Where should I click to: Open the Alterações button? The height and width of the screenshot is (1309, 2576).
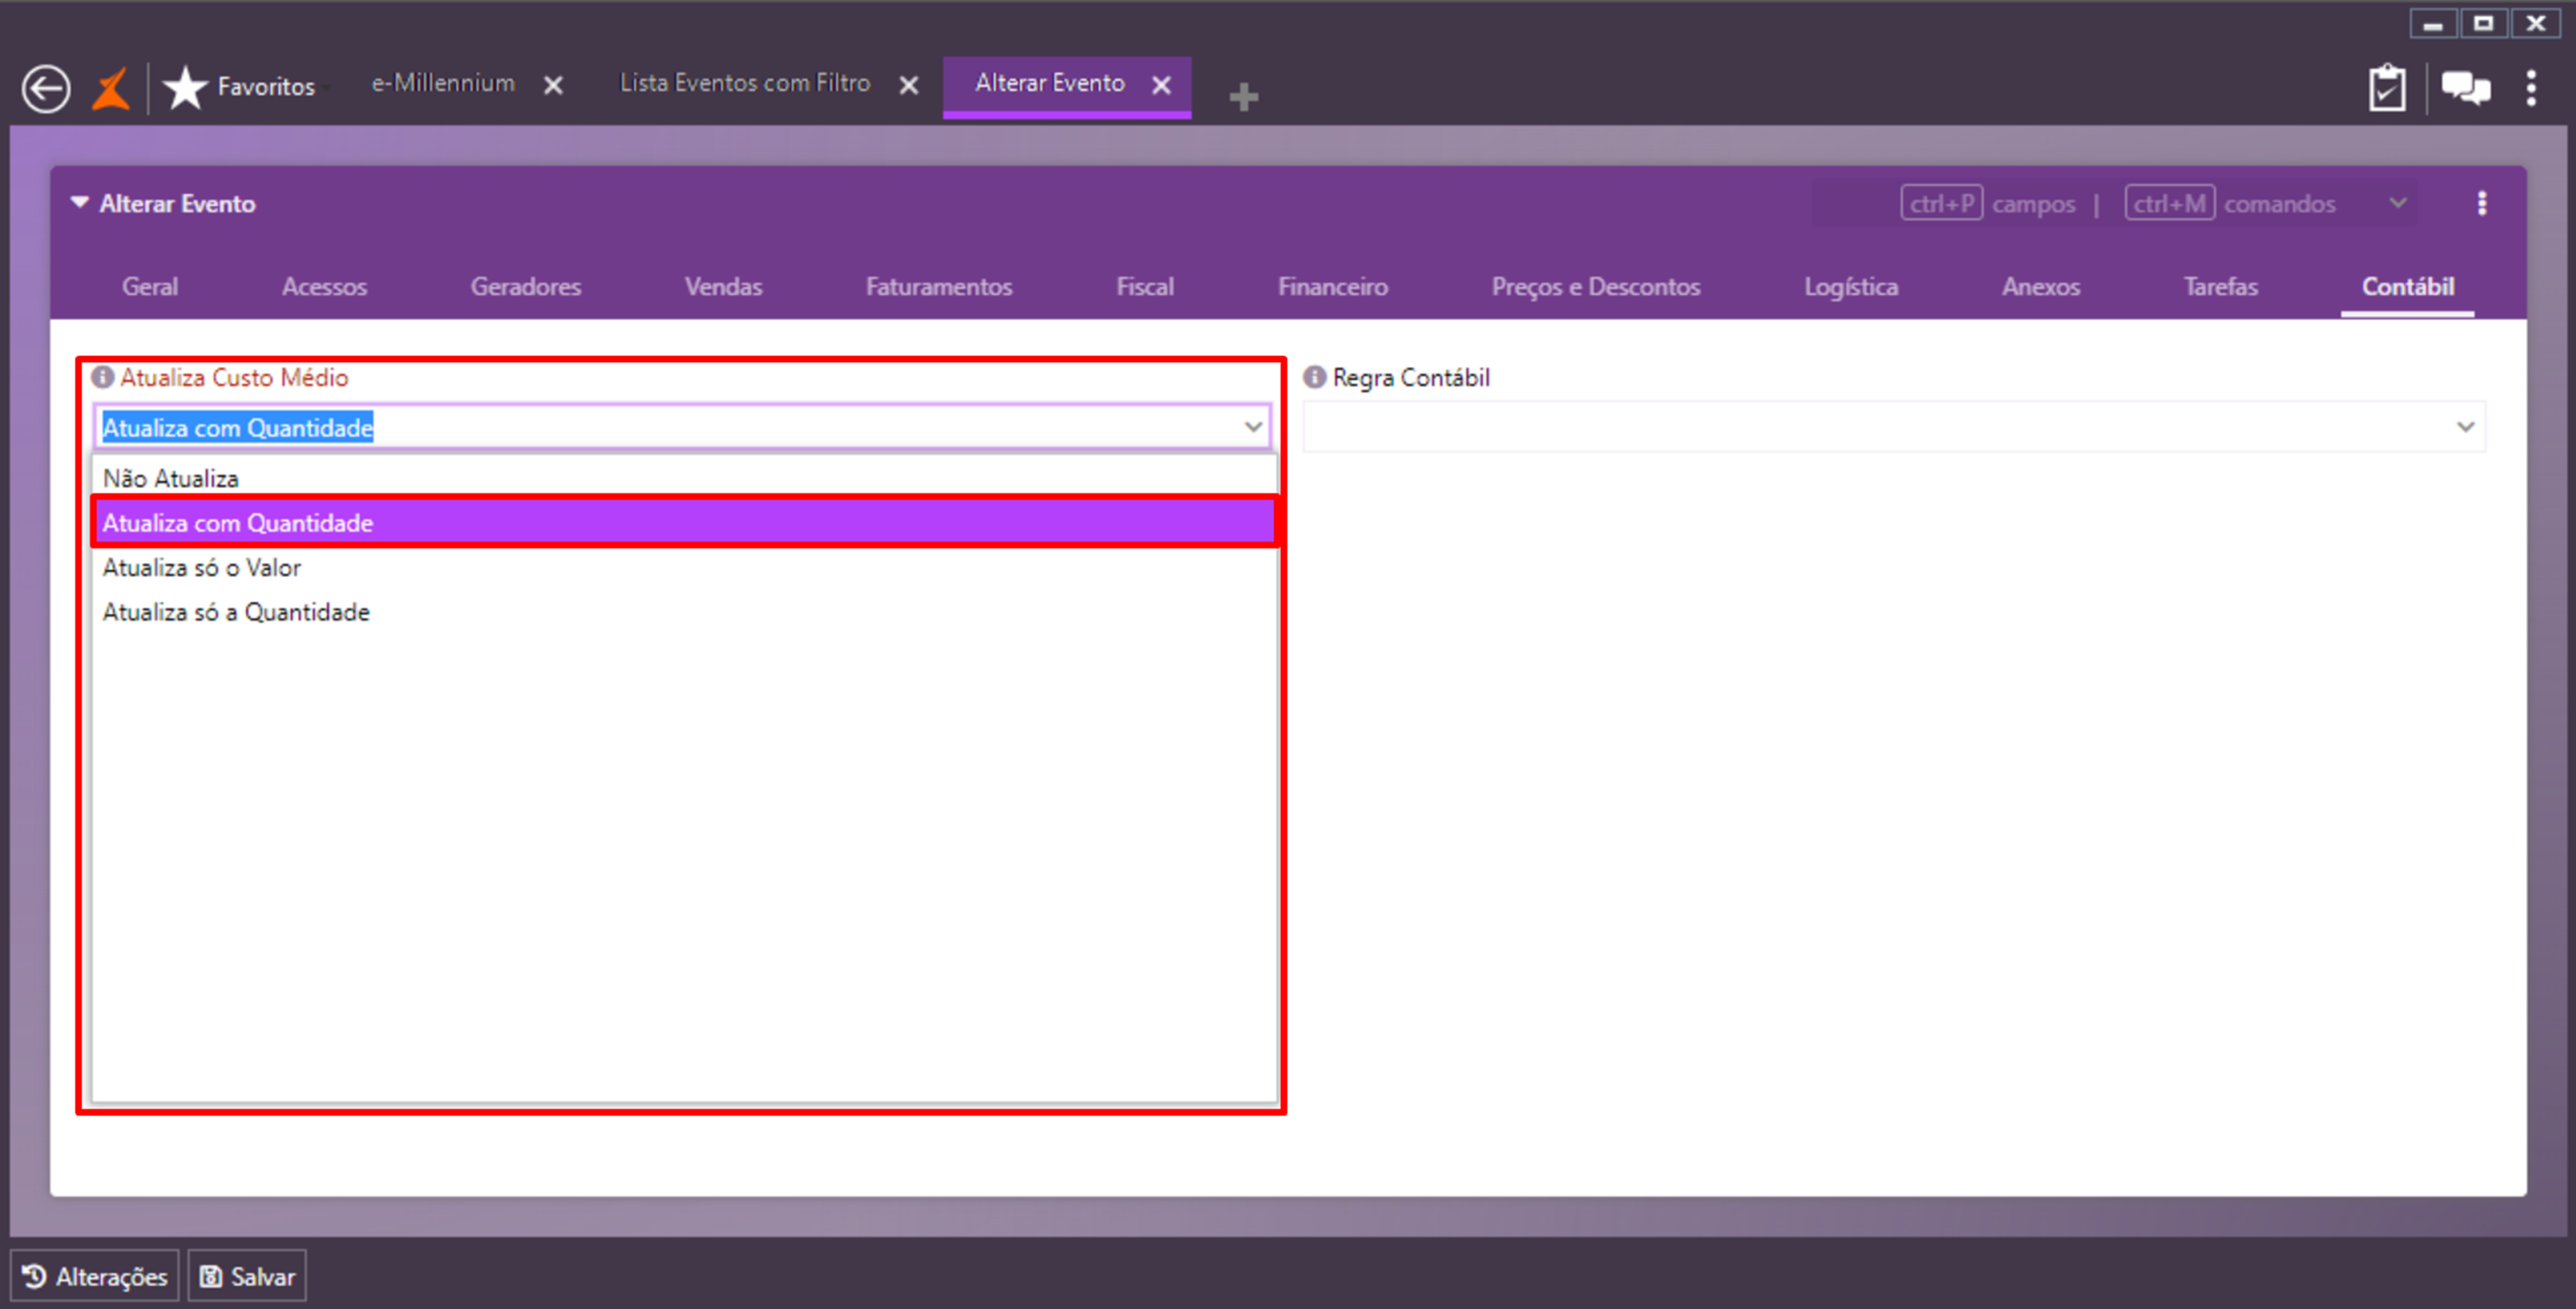point(95,1276)
